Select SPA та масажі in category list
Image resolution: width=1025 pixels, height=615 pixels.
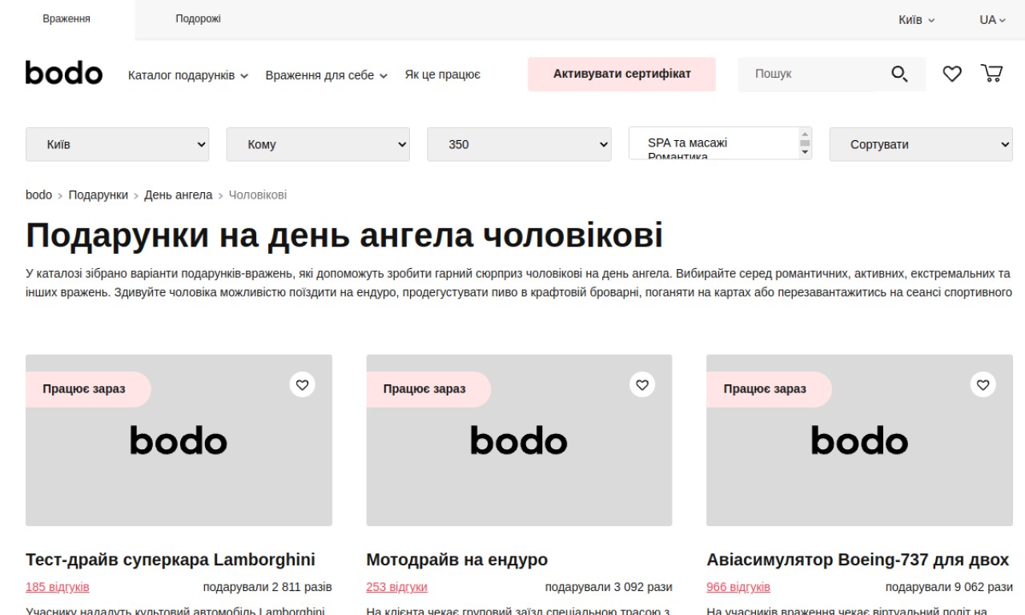click(688, 143)
